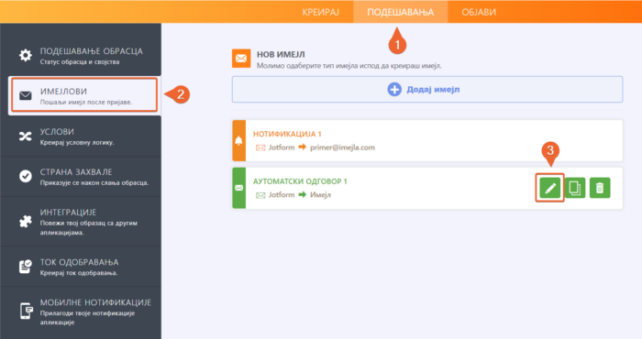Delete the autoresponder with trash icon
The image size is (642, 339).
(x=600, y=188)
